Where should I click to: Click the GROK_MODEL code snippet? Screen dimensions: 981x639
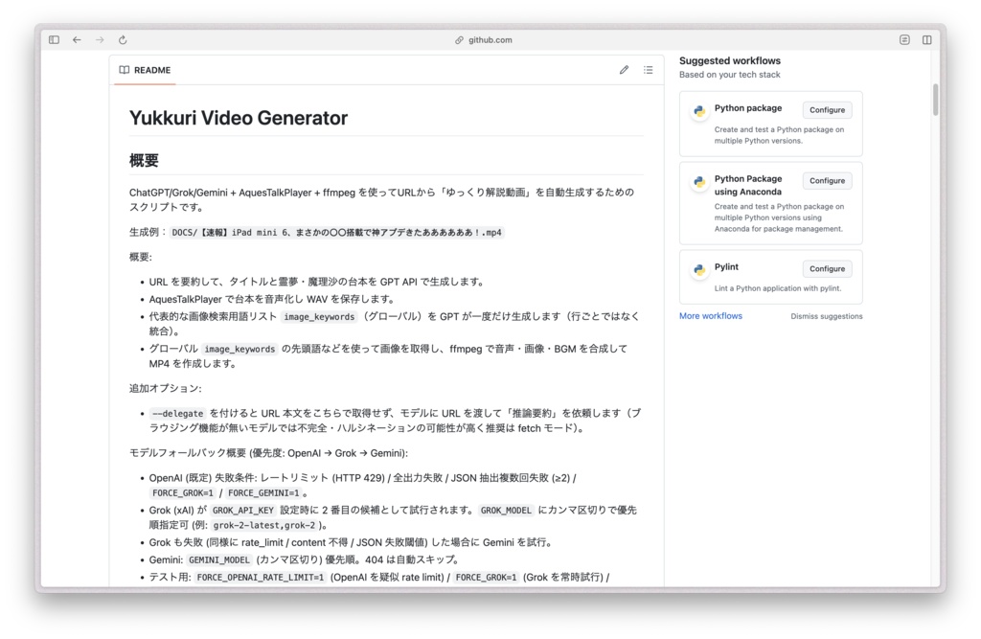(x=506, y=510)
